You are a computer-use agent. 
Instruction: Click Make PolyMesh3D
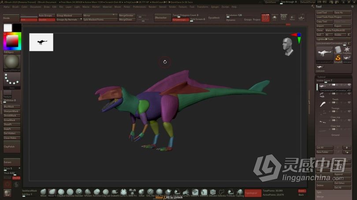point(338,30)
